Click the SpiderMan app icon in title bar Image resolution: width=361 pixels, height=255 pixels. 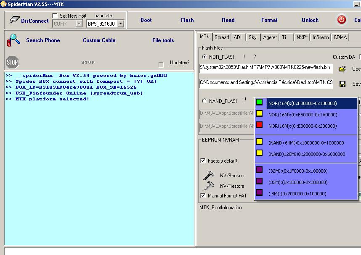(x=3, y=4)
